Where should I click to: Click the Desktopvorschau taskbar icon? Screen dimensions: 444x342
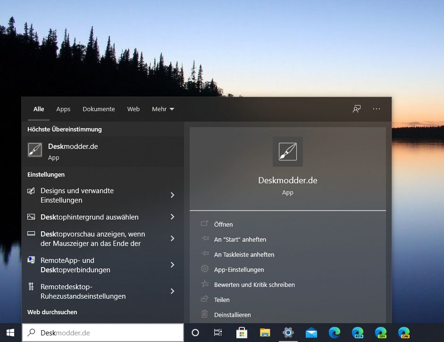[31, 234]
